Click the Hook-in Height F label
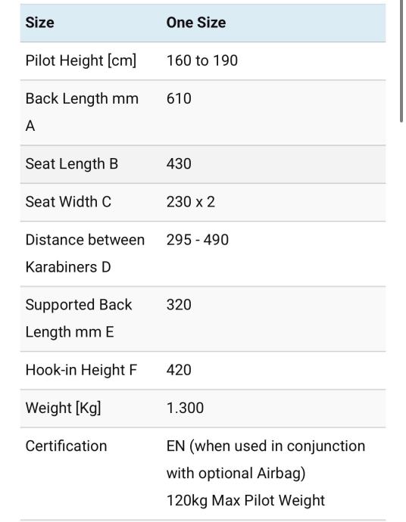 point(81,370)
